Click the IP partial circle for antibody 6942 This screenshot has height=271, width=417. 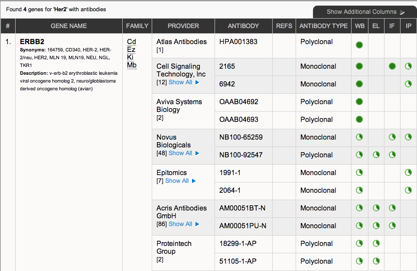(x=408, y=84)
